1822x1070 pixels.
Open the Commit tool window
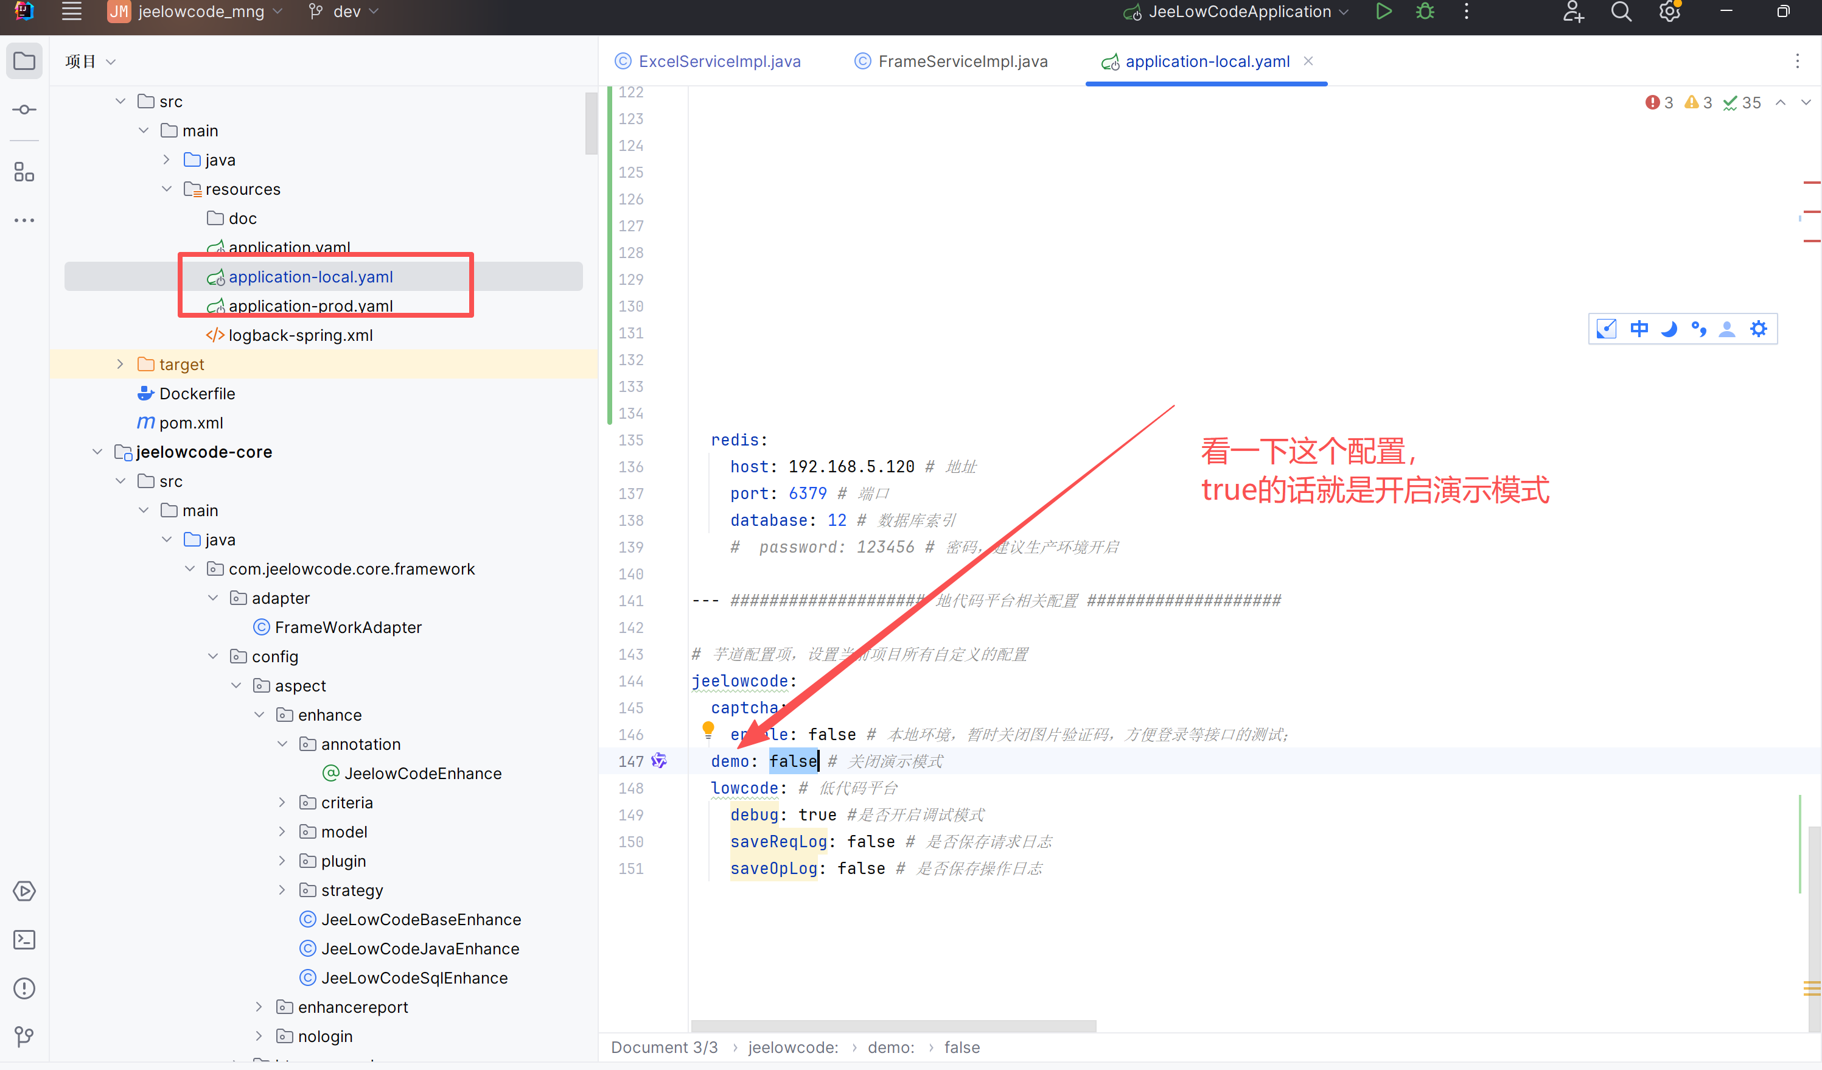(24, 110)
